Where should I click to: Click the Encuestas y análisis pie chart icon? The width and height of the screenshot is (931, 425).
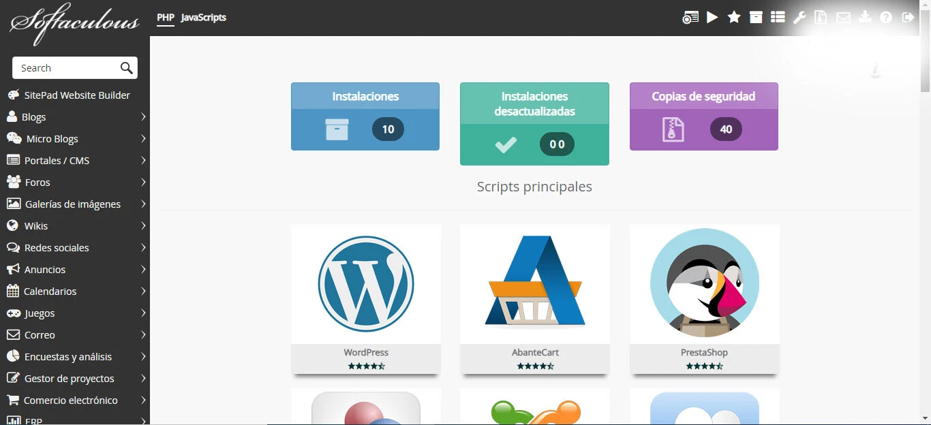tap(12, 356)
